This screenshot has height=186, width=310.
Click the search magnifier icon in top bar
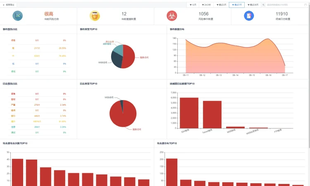click(x=264, y=5)
